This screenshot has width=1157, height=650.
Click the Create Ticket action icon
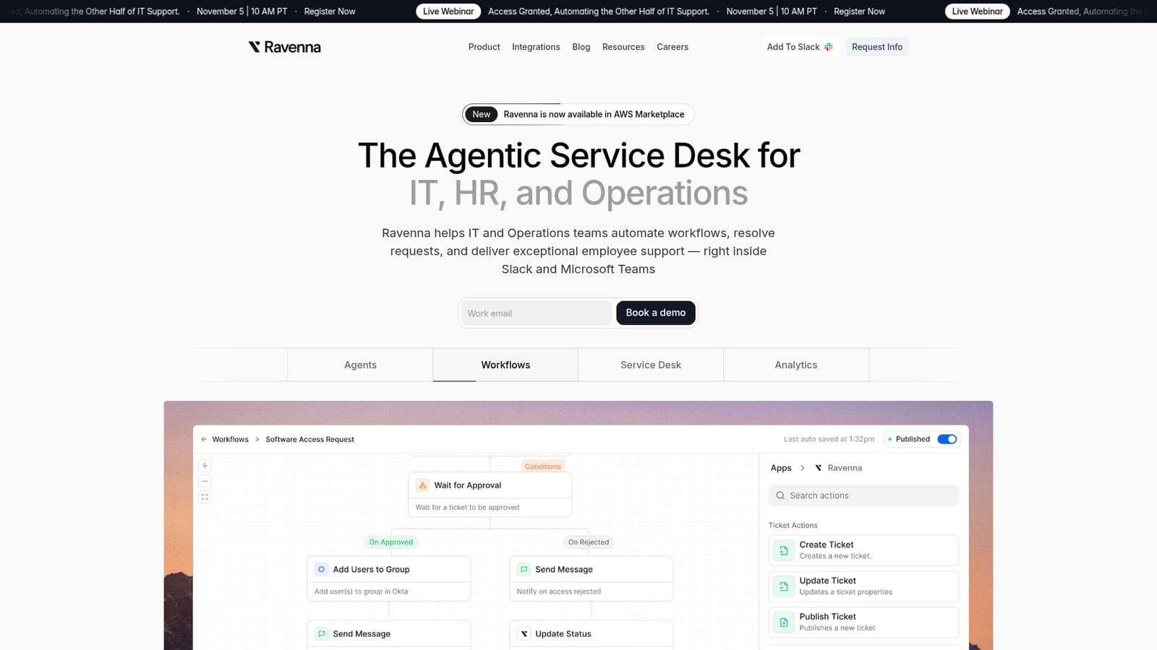click(x=784, y=550)
